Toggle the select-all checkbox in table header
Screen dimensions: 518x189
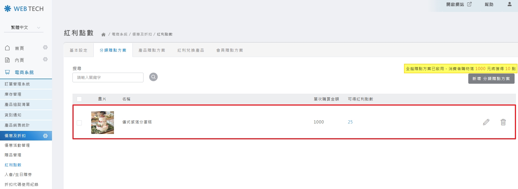tap(79, 99)
